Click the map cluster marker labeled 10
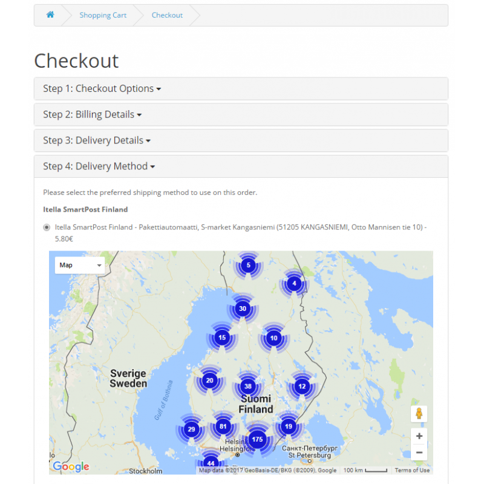Image resolution: width=484 pixels, height=484 pixels. coord(274,338)
